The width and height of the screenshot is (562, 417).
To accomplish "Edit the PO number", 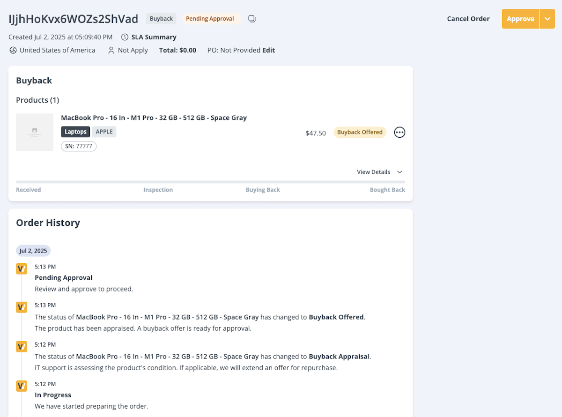I will point(268,50).
